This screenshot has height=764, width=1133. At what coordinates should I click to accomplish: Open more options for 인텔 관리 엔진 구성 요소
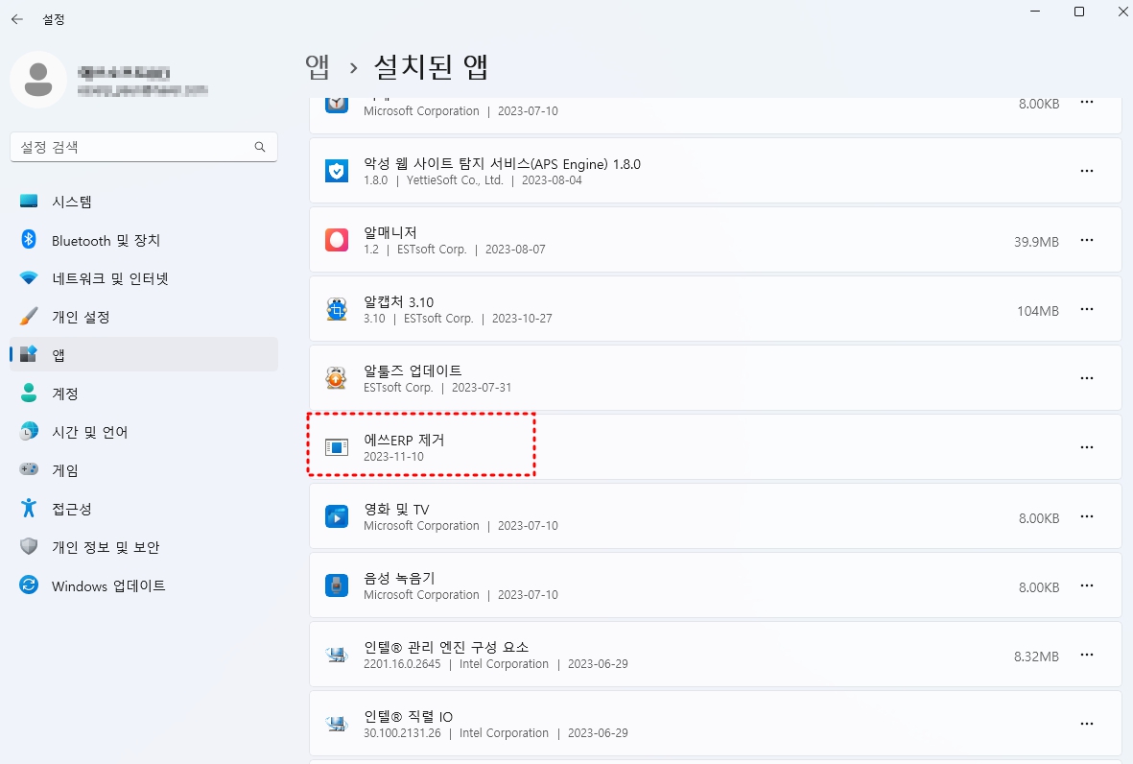click(x=1087, y=655)
